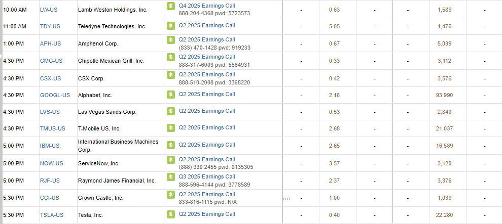Screen dimensions: 502x224
Task: Click the dollar icon for Lamb Weston
Action: coord(171,6)
